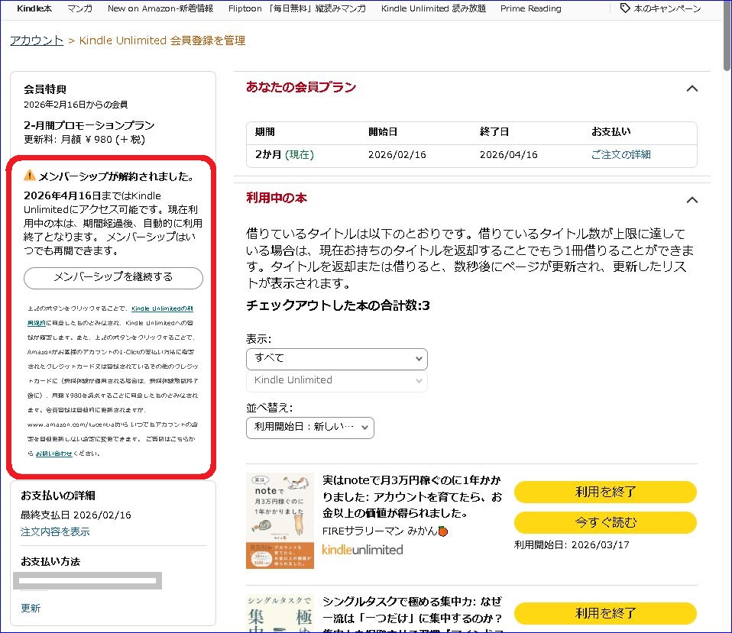Click 利用開始日: 2026/03/17 text
732x633 pixels.
click(572, 545)
